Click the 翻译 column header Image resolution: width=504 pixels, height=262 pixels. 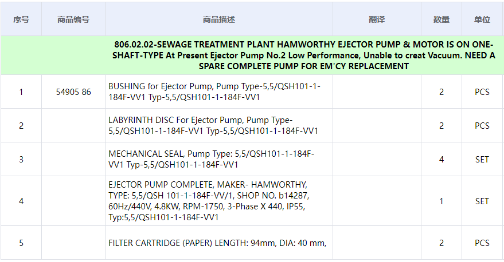377,19
